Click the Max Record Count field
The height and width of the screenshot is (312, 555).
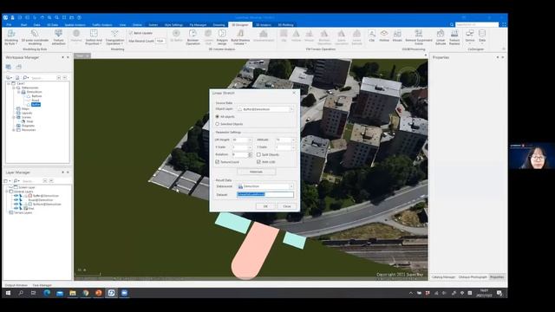160,41
